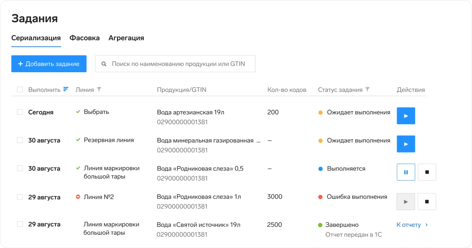Screen dimensions: 472x248
Task: Click green checkmark beside Выбрать
Action: pos(78,112)
